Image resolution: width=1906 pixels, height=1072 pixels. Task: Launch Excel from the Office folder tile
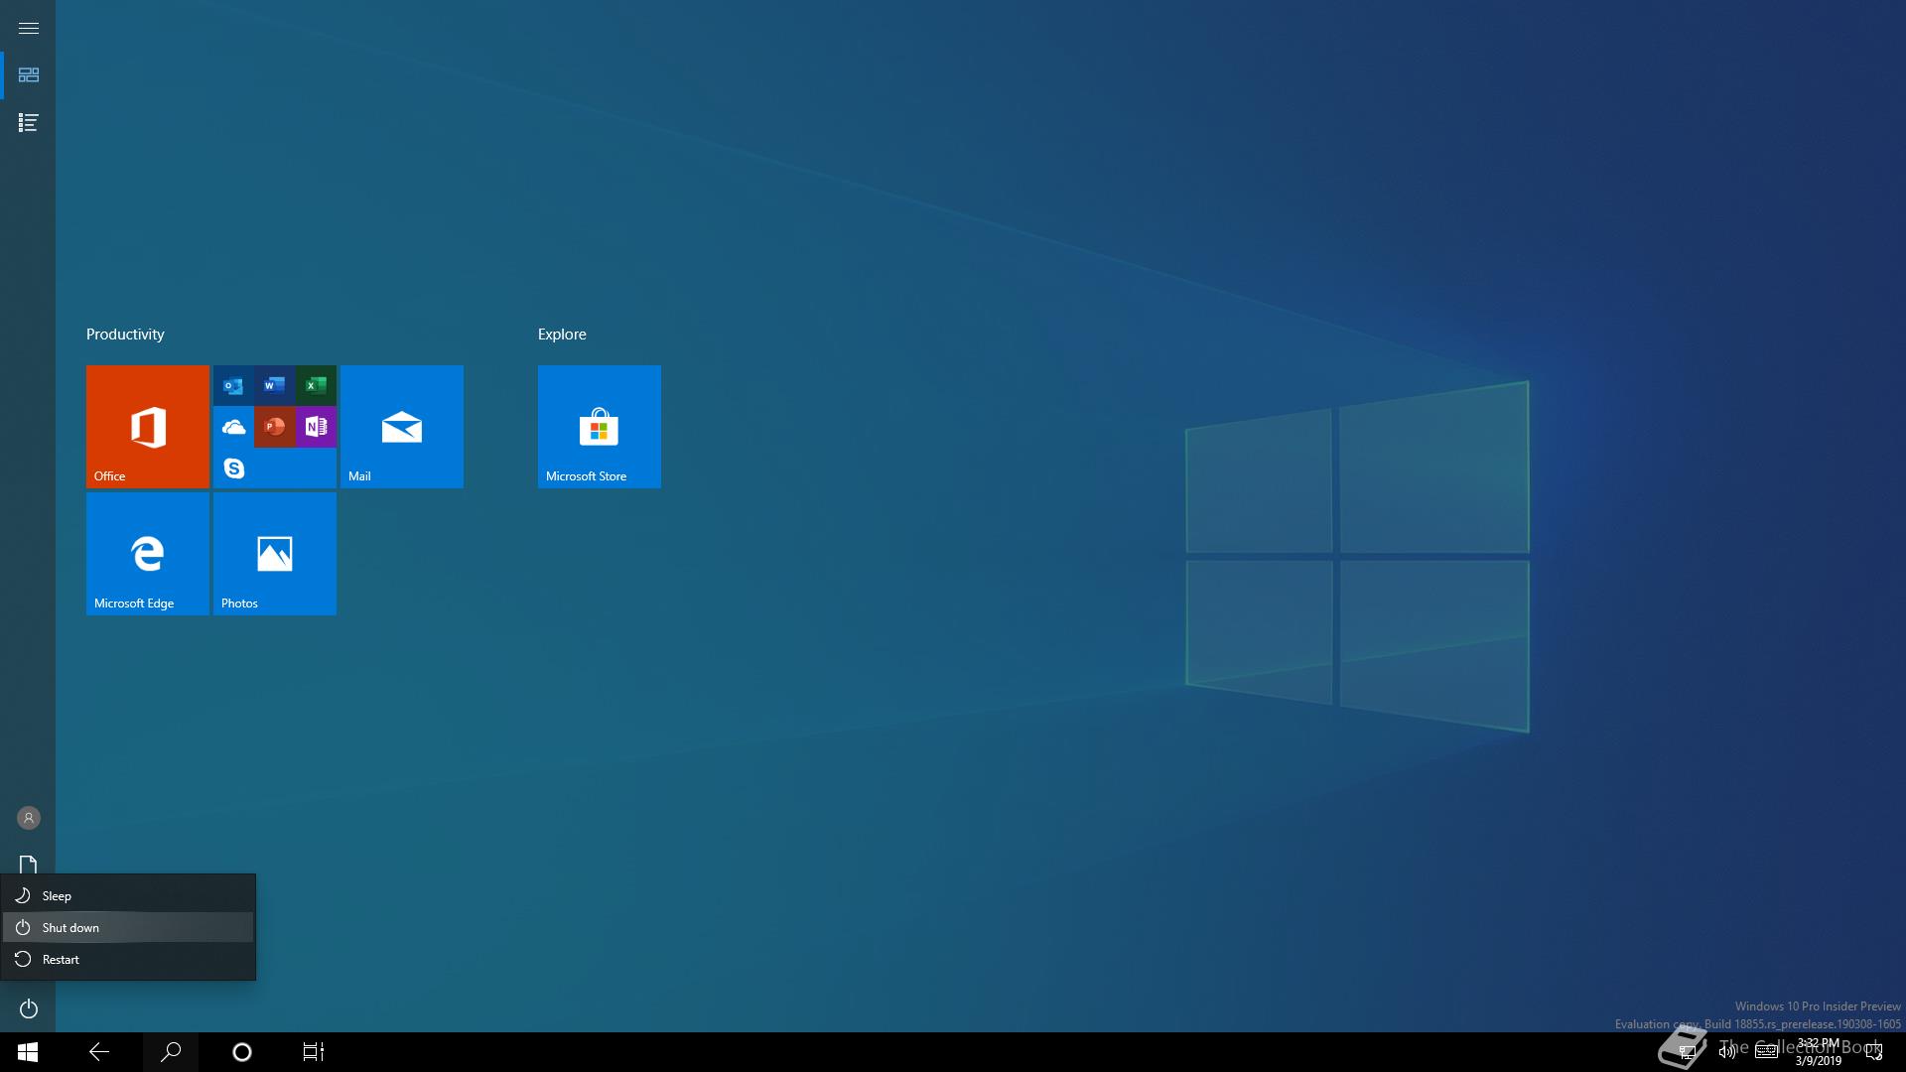pos(316,385)
